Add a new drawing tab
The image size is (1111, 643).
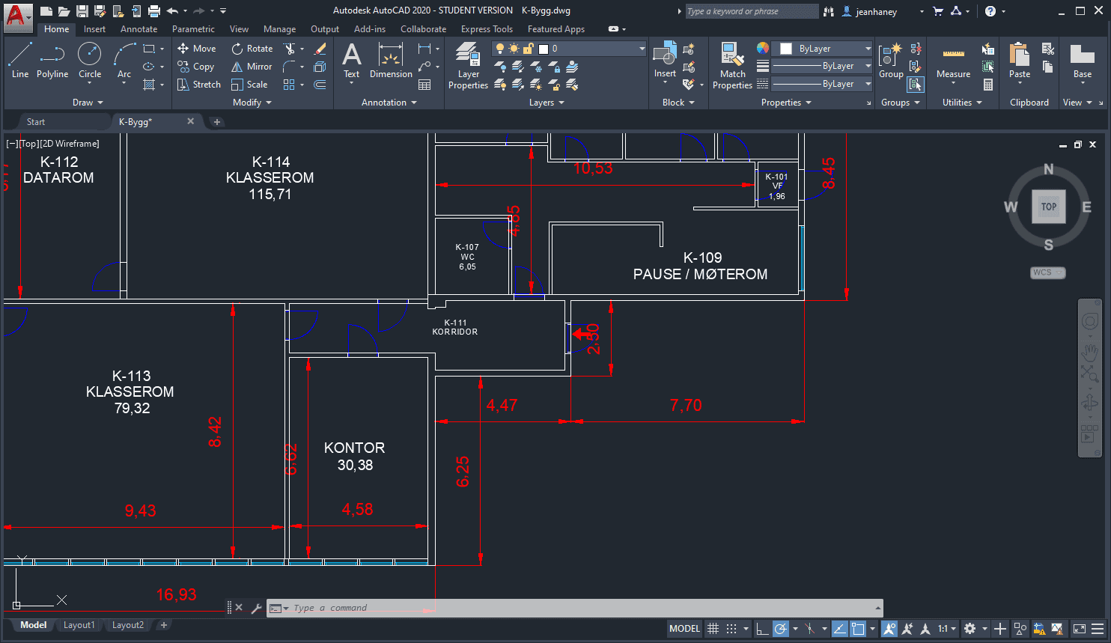coord(217,122)
